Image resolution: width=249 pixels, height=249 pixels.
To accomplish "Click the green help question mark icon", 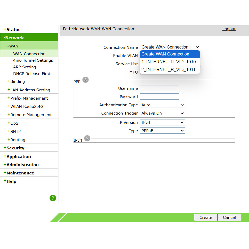I will [x=53, y=198].
